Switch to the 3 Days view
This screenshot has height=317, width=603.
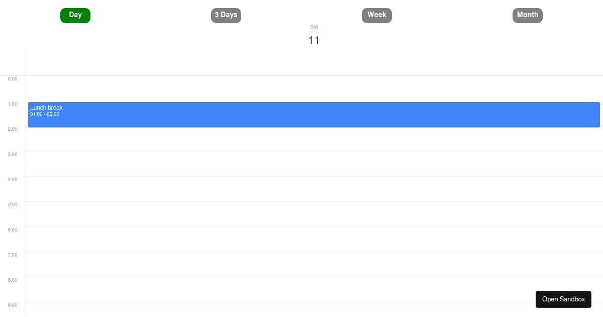[x=226, y=15]
